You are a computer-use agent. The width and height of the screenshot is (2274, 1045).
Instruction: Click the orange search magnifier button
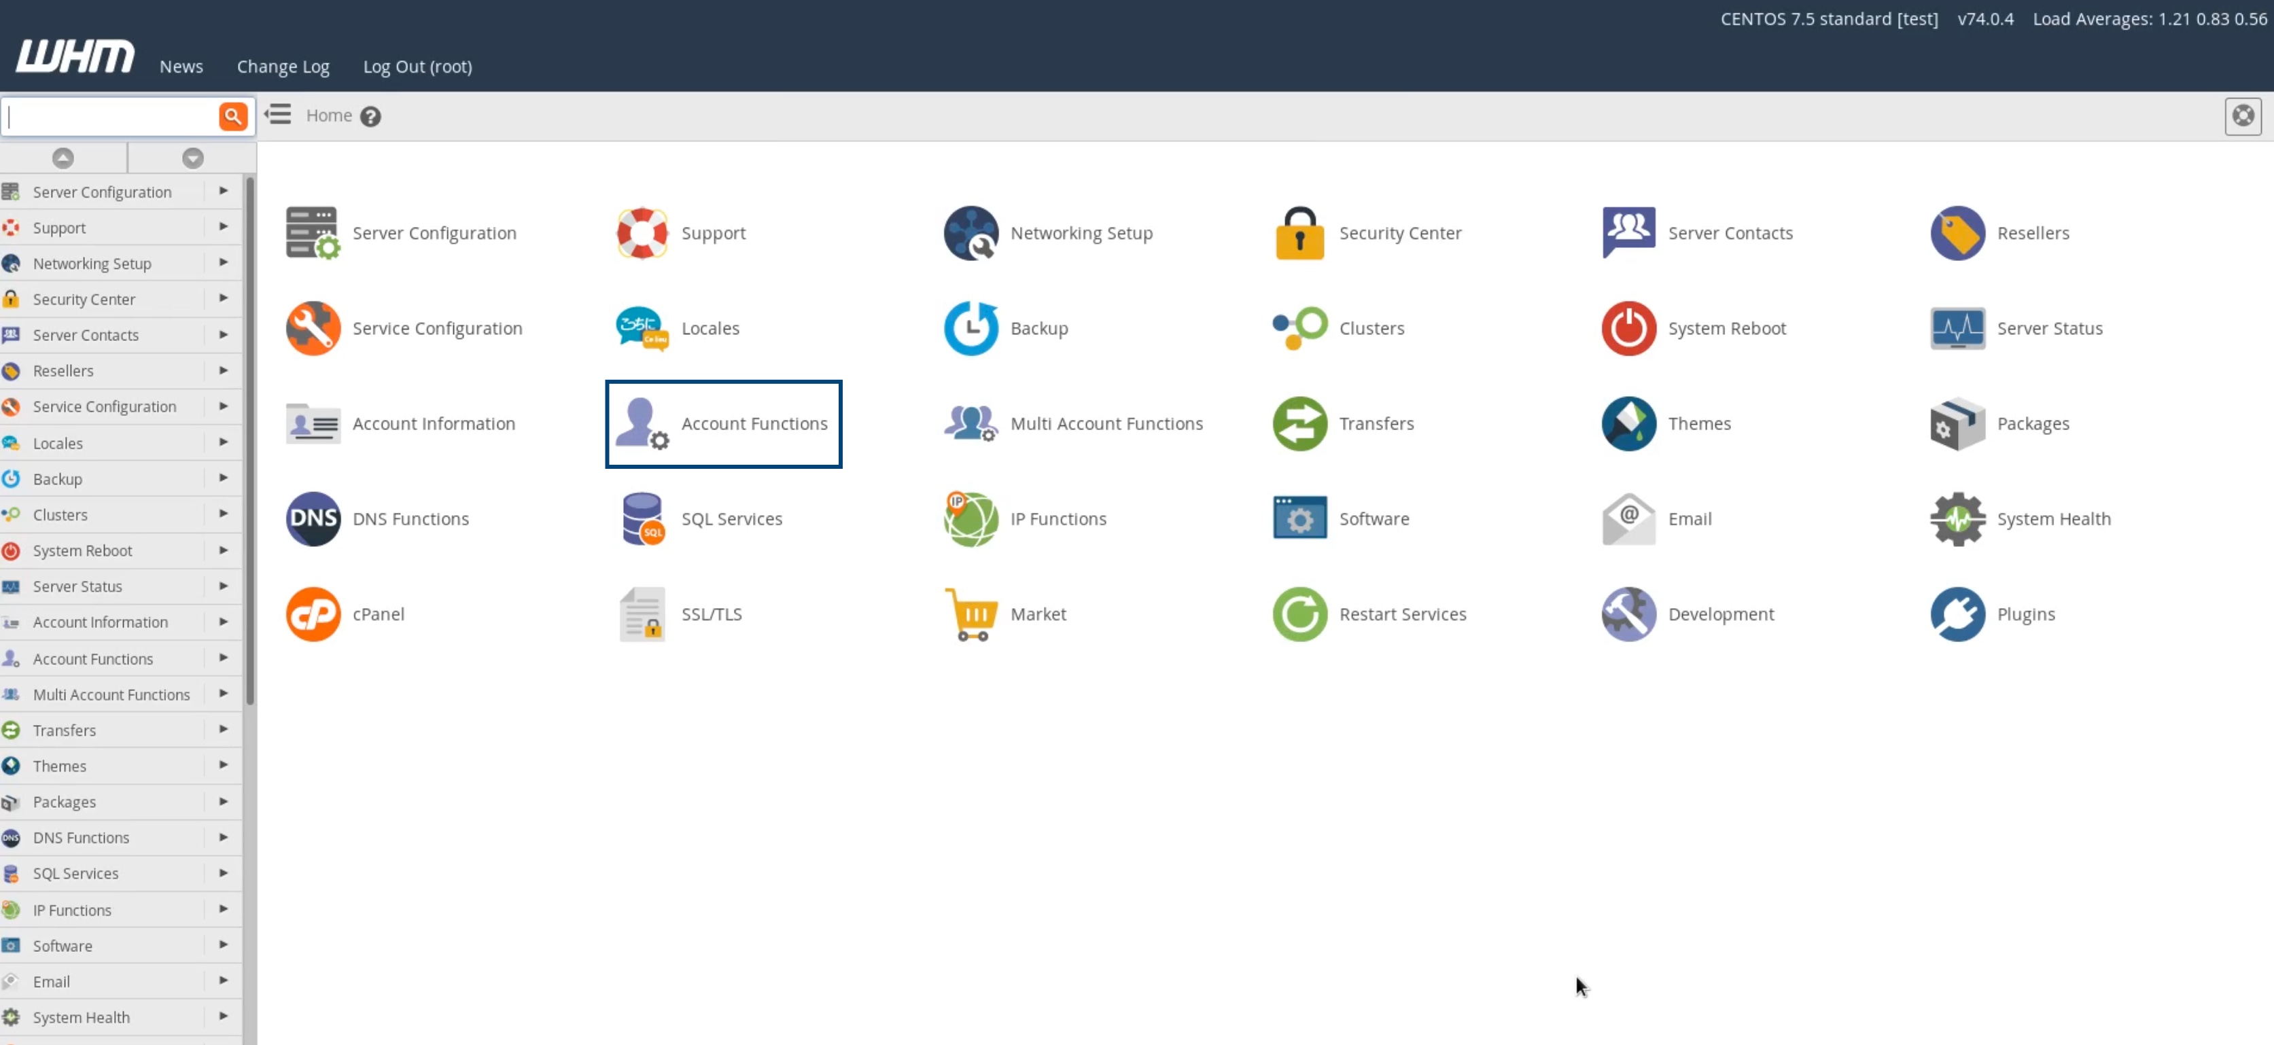[233, 116]
